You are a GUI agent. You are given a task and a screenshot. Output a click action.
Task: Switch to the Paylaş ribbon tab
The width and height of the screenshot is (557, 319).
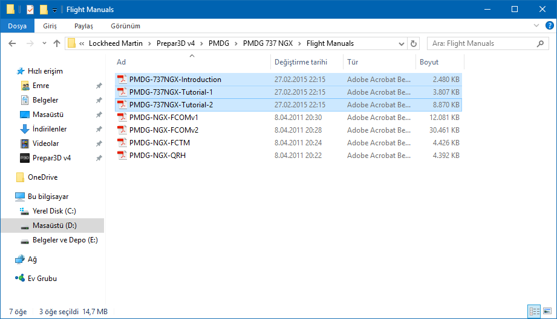(x=83, y=26)
